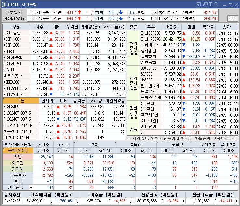Click the DOWJONES row
Image resolution: width=240 pixels, height=206 pixels.
tap(189, 68)
